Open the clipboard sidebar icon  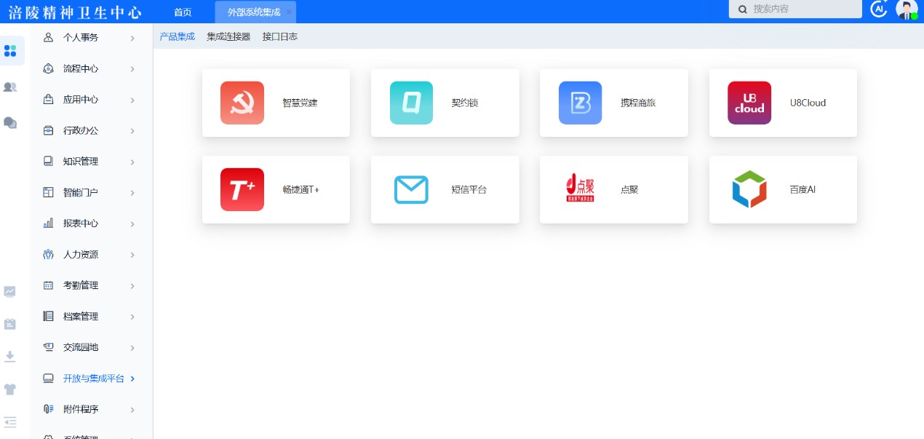10,324
